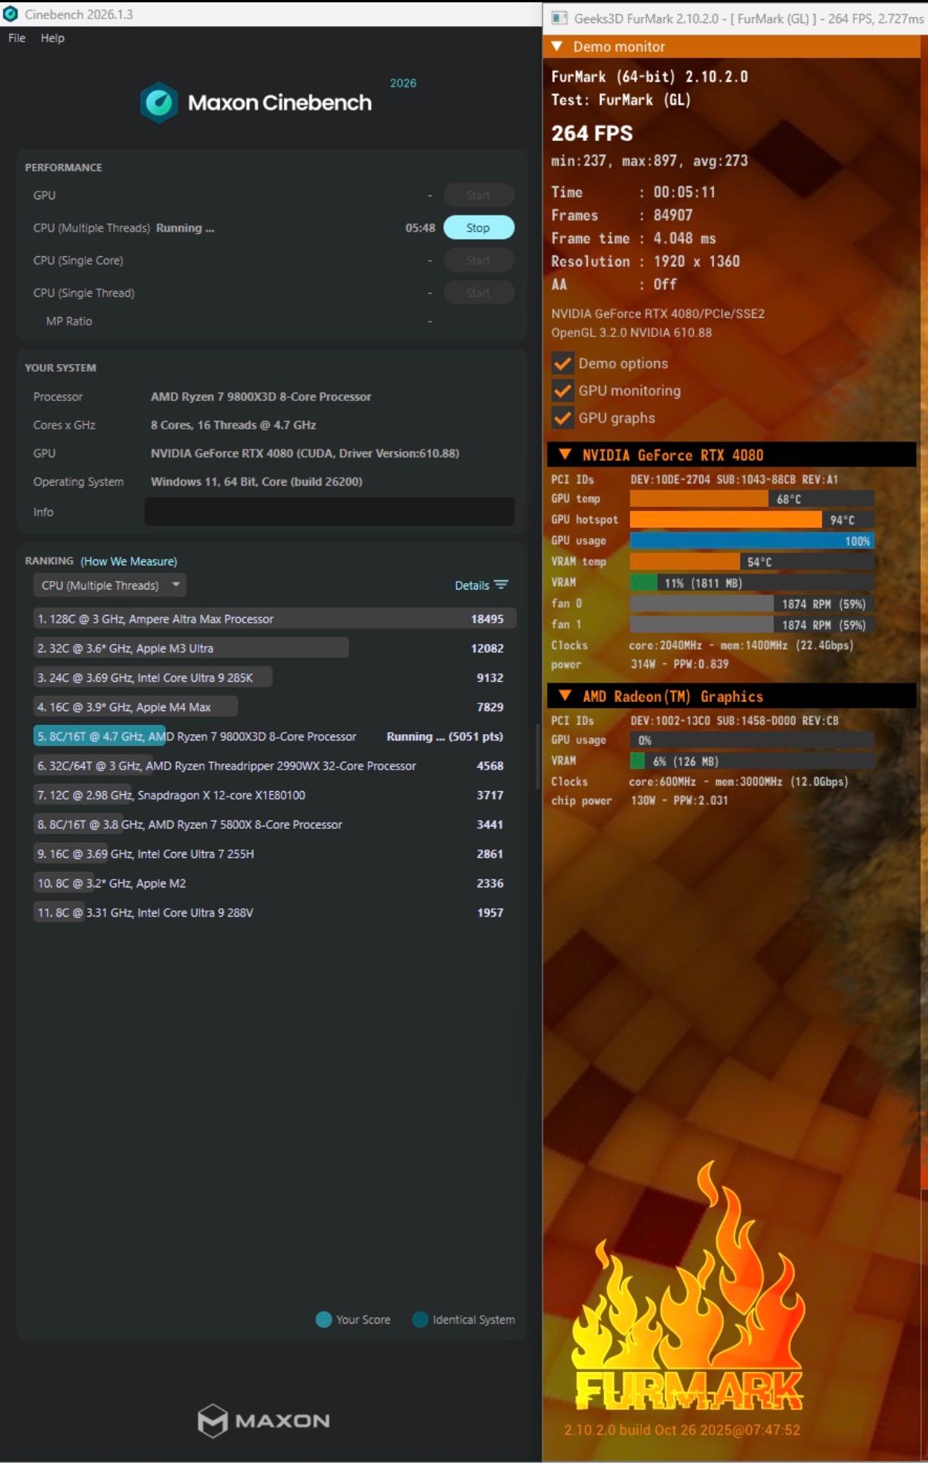Click the 2026 version label by logo
Screen dimensions: 928x1463
(403, 83)
